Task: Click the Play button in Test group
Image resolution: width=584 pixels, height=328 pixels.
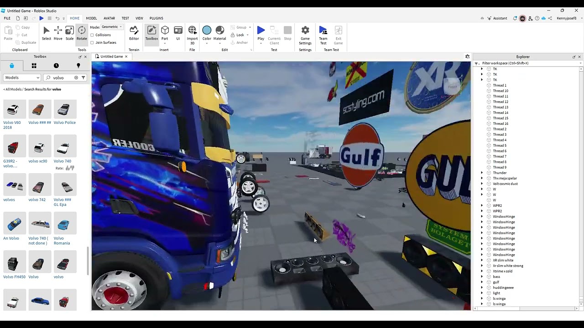Action: click(x=261, y=33)
